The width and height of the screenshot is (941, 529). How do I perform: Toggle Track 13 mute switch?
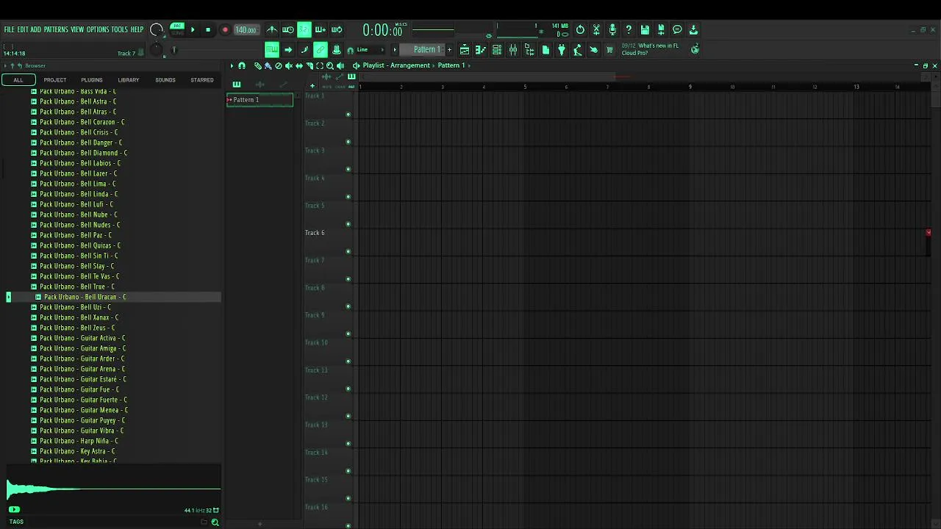[x=348, y=443]
